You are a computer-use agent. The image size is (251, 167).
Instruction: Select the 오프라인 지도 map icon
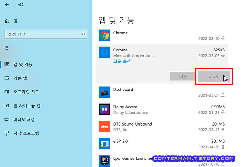(7, 92)
